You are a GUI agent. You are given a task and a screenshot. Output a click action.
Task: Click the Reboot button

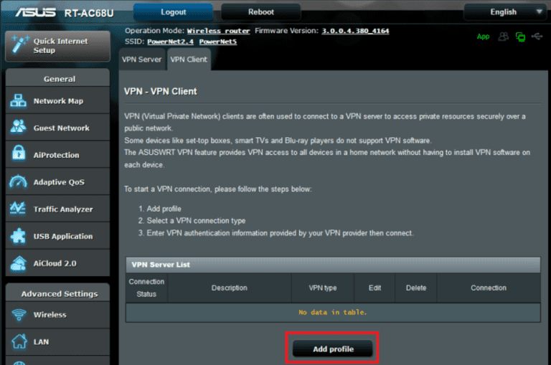pyautogui.click(x=260, y=12)
